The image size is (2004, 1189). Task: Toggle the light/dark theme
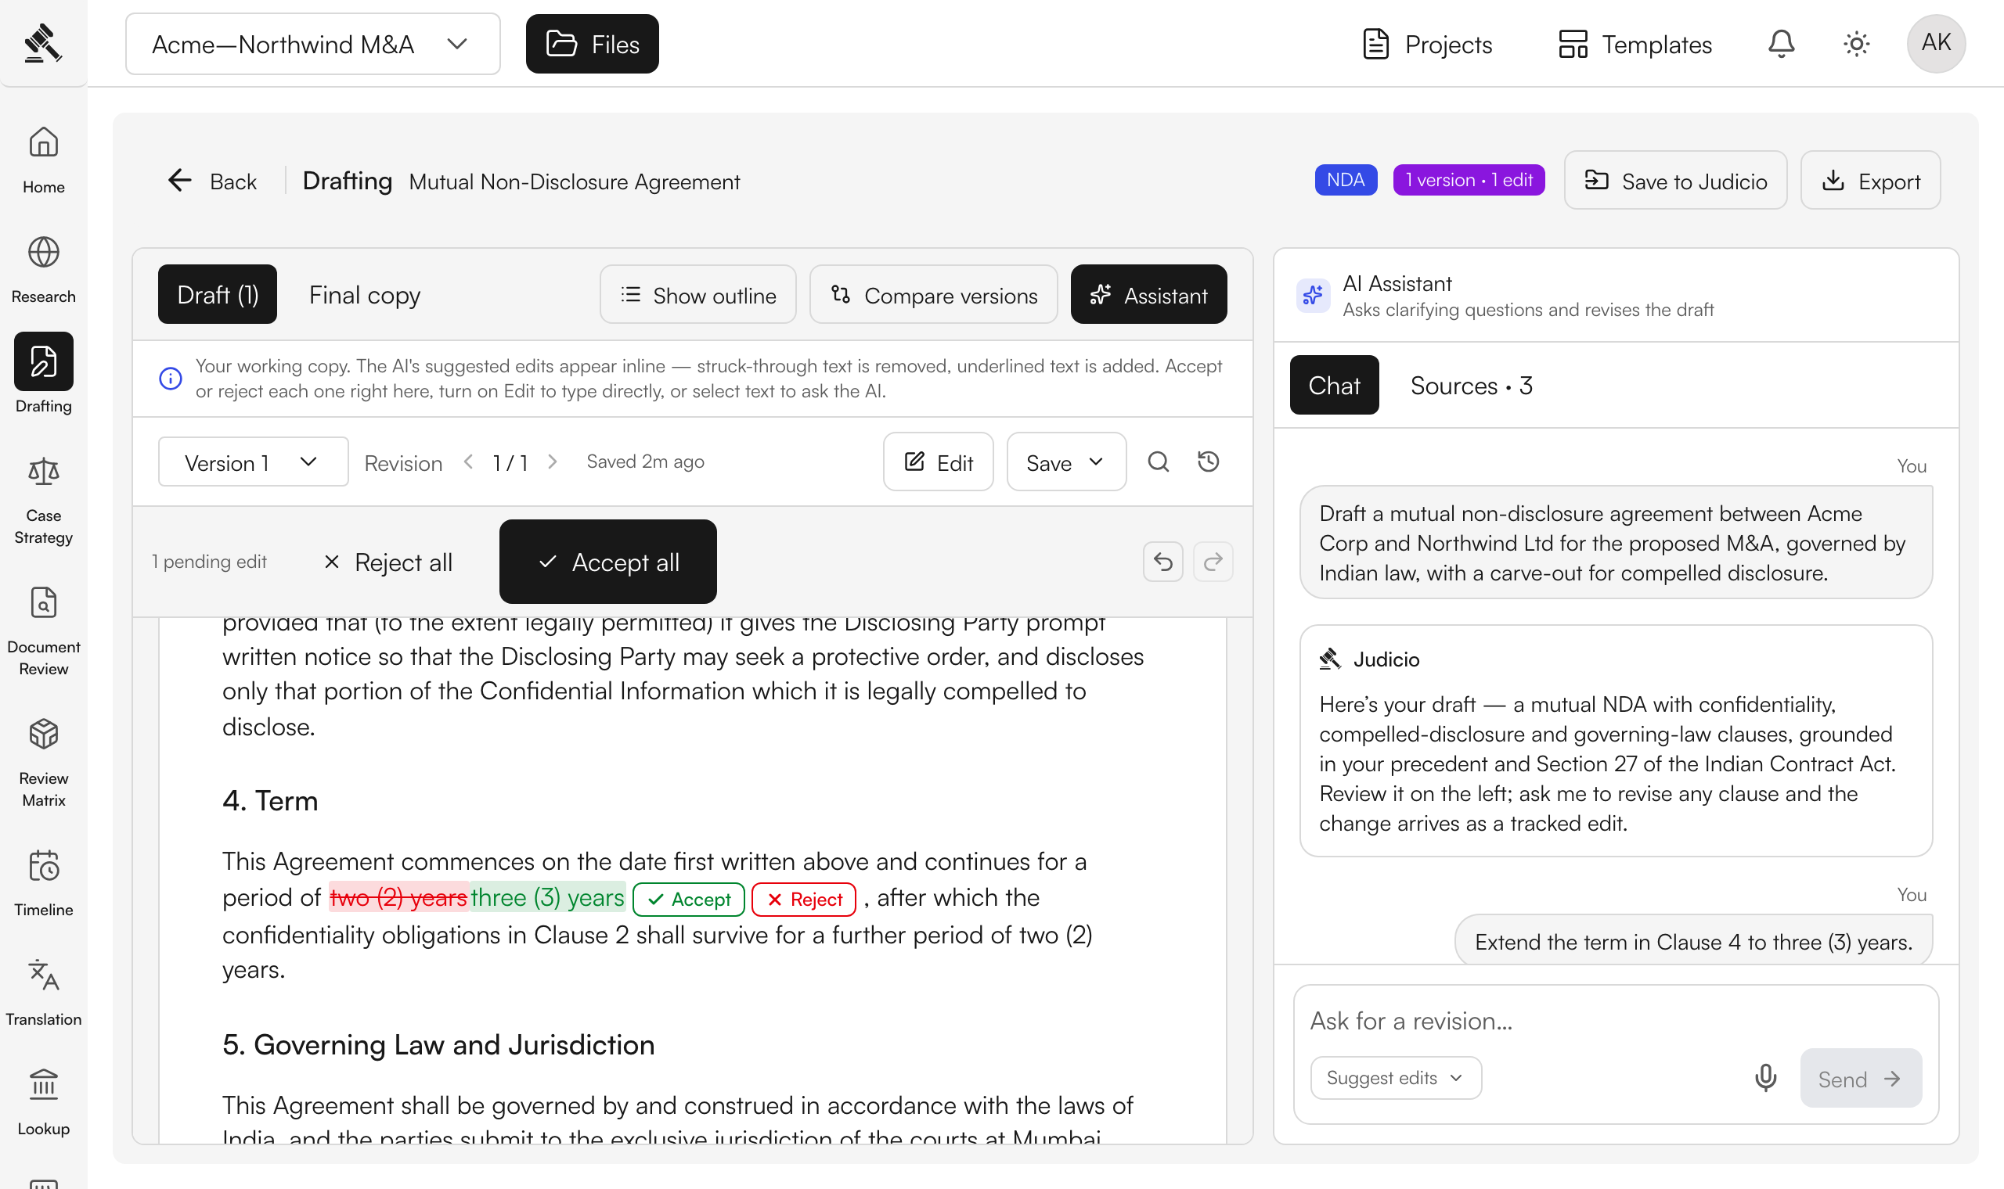[x=1857, y=43]
